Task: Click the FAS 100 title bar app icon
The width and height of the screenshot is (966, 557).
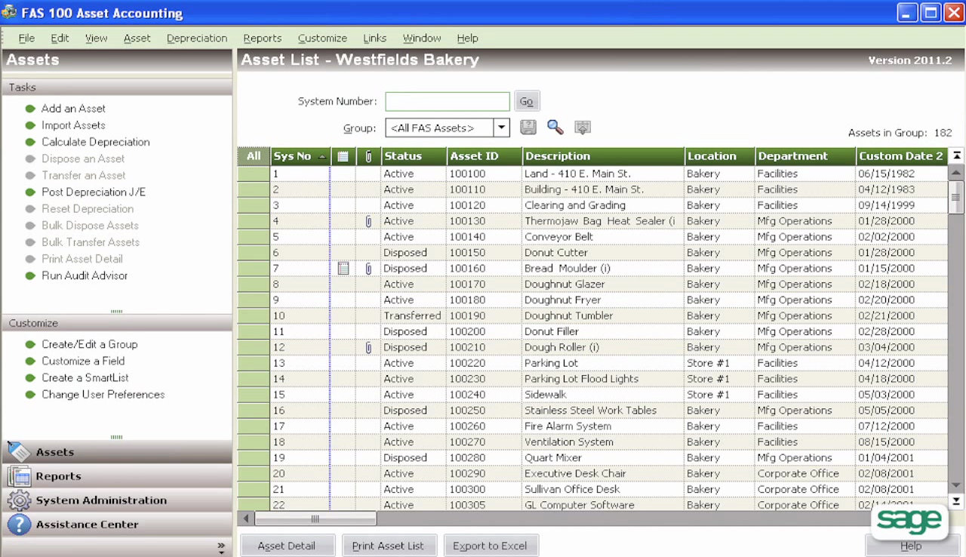Action: coord(9,13)
